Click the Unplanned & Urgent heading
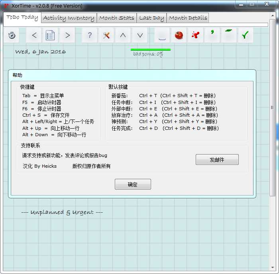Image resolution: width=279 pixels, height=274 pixels. (x=62, y=212)
